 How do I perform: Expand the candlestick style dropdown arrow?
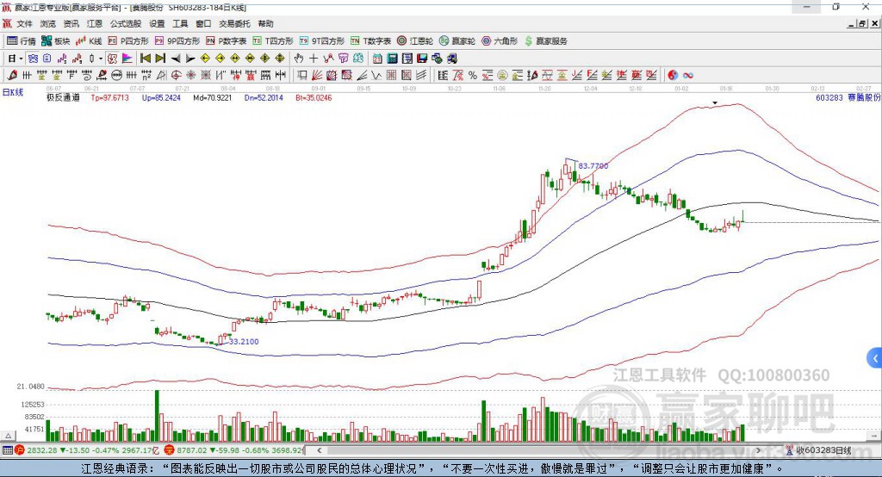(101, 59)
